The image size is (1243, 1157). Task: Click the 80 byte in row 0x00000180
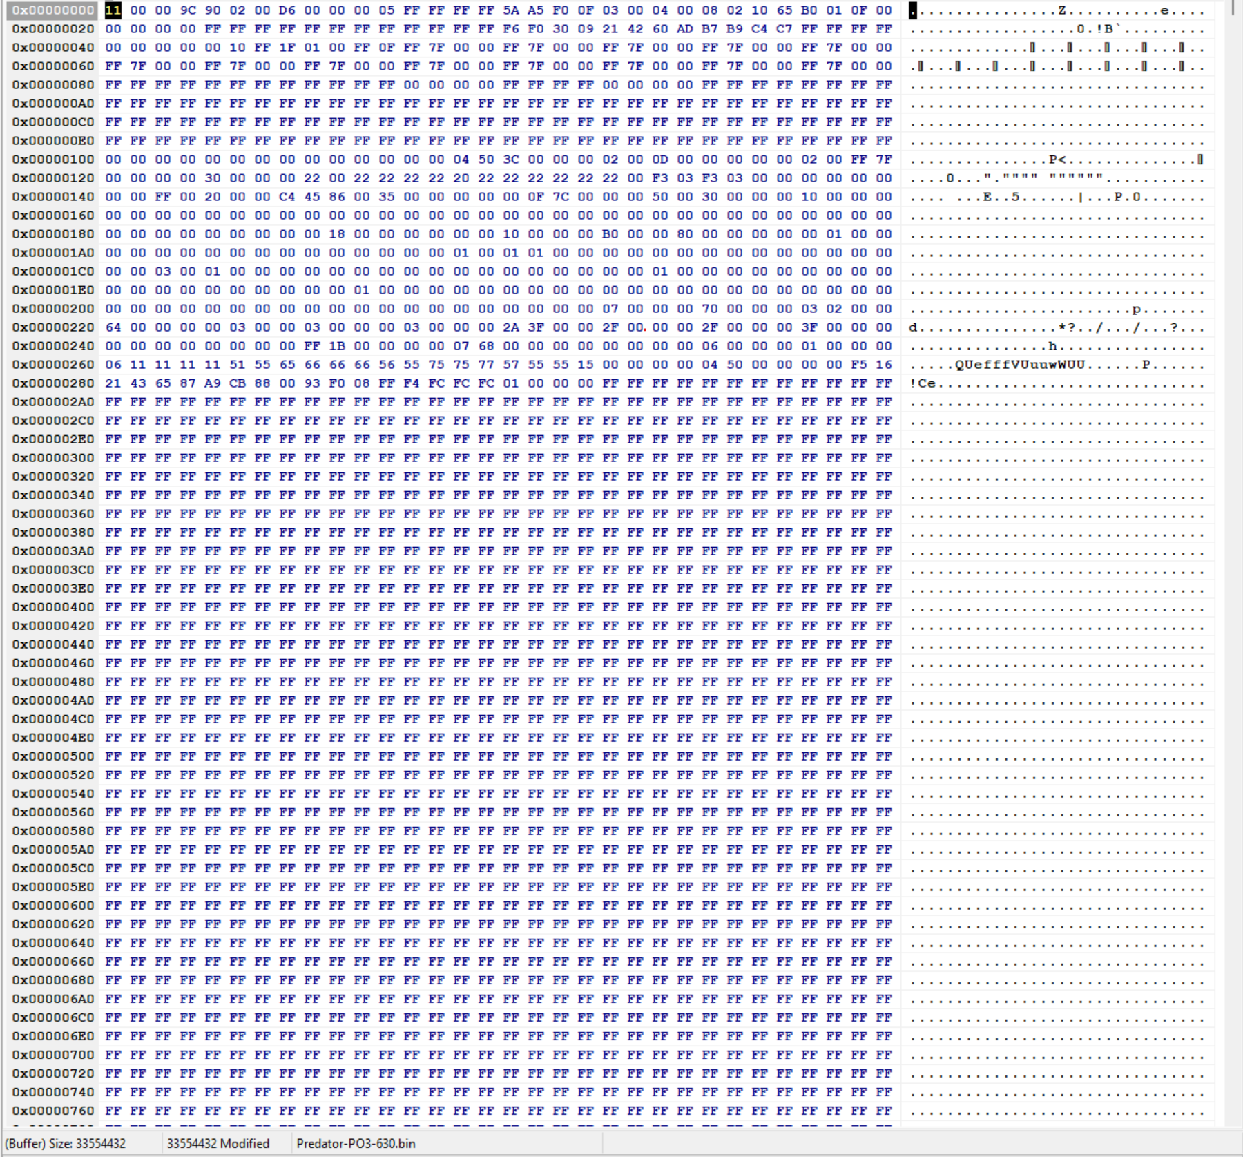(685, 234)
